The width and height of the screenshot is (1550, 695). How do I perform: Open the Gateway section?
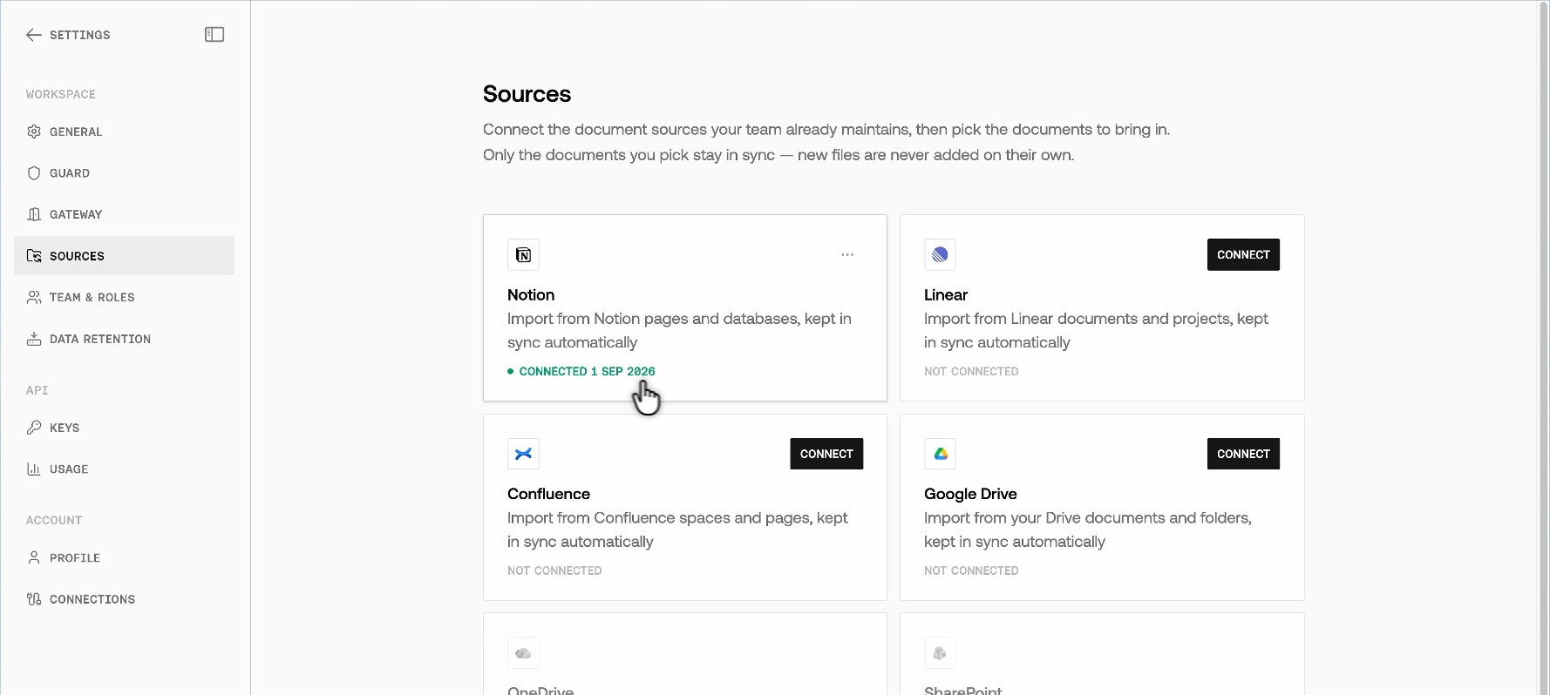pyautogui.click(x=124, y=214)
